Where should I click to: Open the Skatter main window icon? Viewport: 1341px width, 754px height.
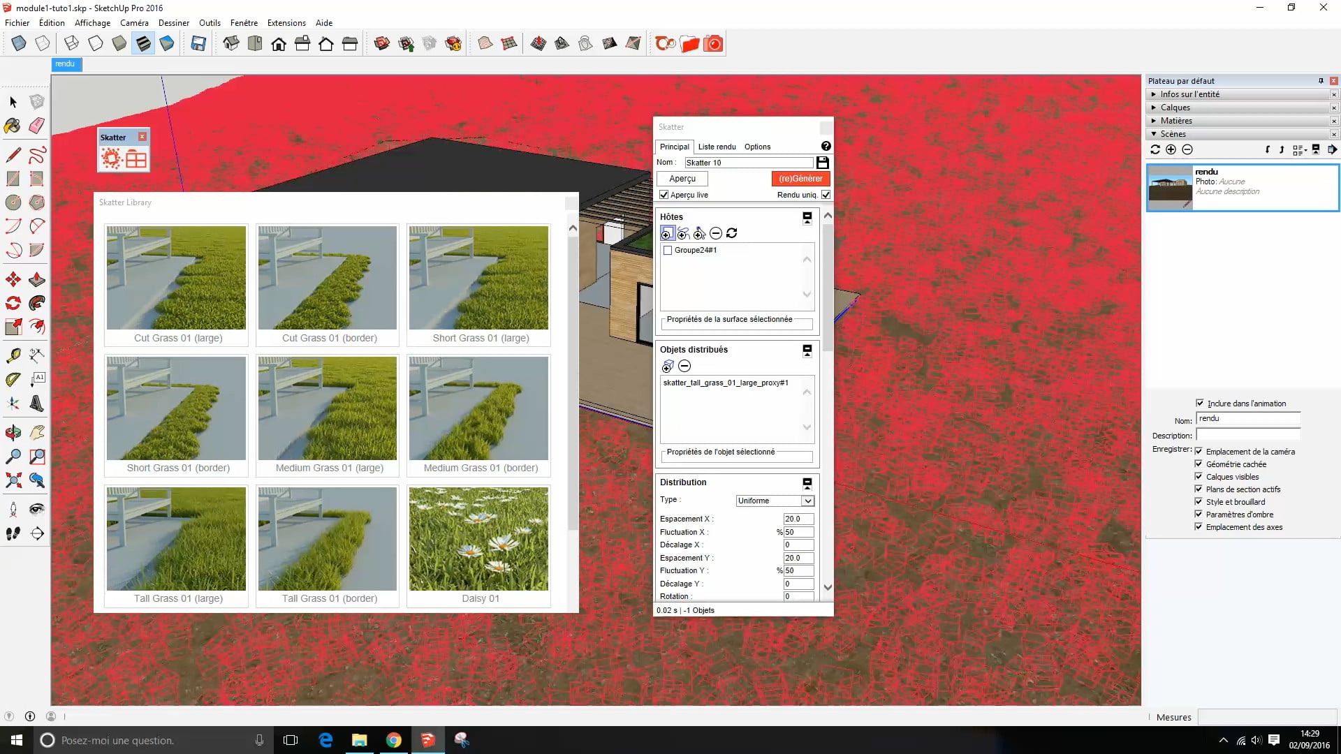click(112, 159)
